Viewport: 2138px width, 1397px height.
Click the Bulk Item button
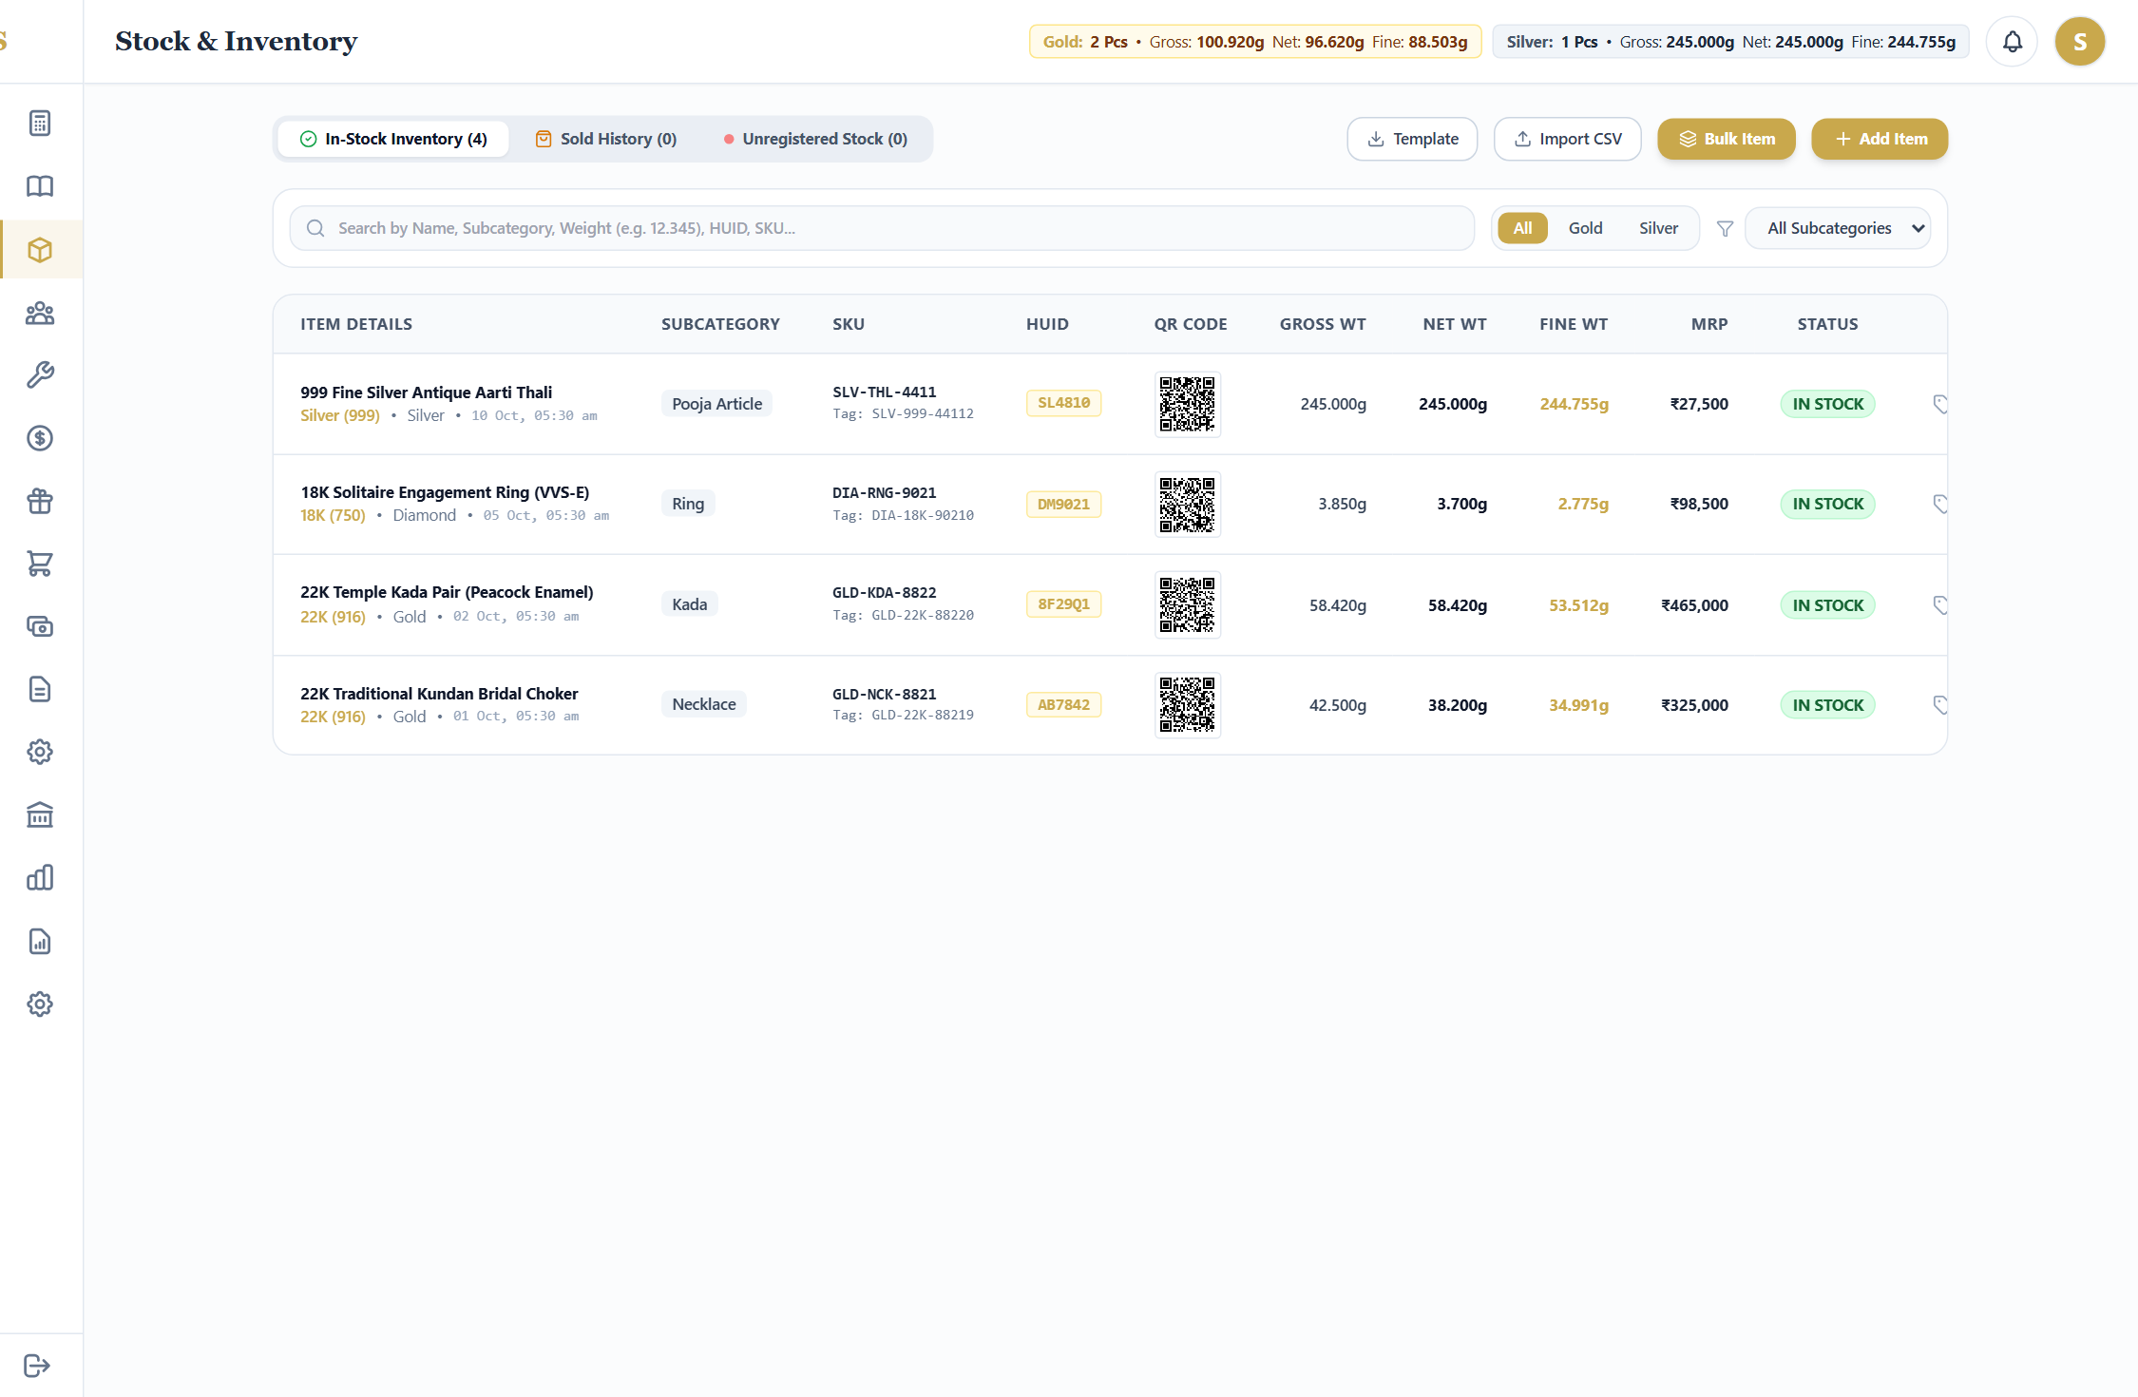(x=1726, y=139)
